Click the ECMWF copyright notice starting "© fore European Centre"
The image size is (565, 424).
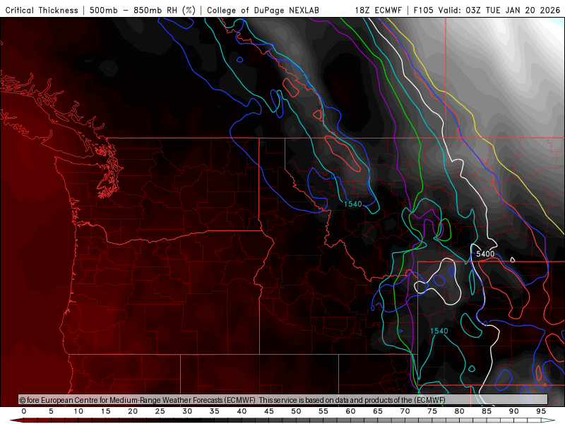(x=138, y=400)
